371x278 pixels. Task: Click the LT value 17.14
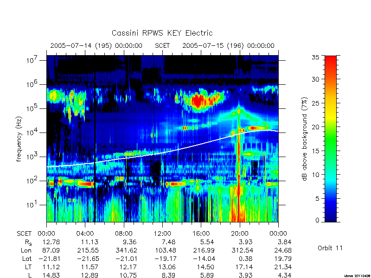(x=244, y=267)
